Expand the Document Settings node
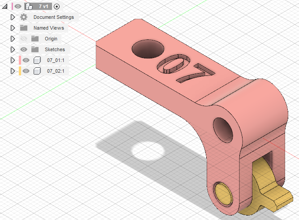This screenshot has width=299, height=220. coord(13,17)
